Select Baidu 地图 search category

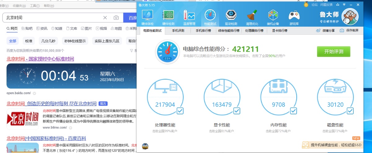(x=116, y=28)
